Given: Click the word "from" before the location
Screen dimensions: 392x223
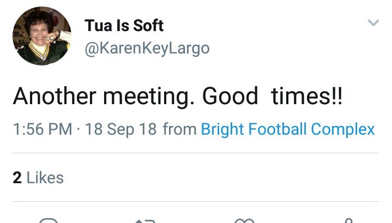Looking at the screenshot, I should tap(179, 129).
